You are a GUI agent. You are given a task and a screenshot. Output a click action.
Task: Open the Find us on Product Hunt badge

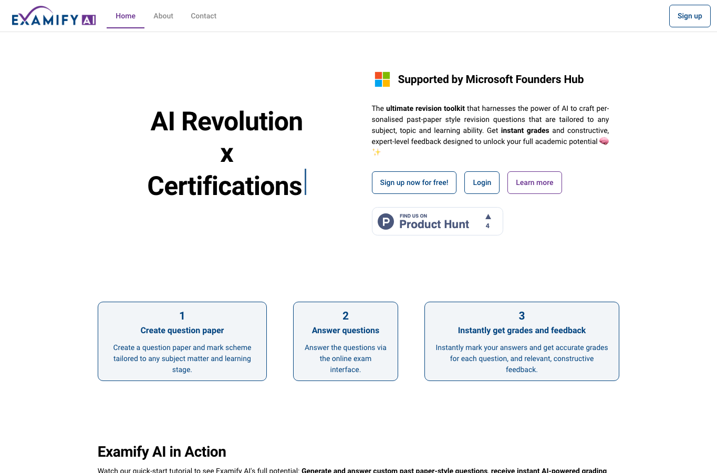tap(438, 221)
